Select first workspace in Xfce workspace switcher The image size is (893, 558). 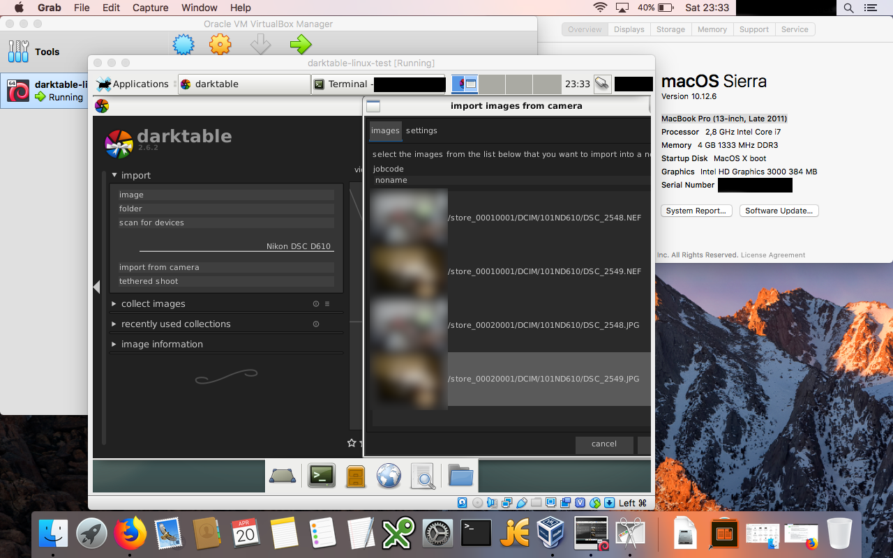tap(465, 84)
